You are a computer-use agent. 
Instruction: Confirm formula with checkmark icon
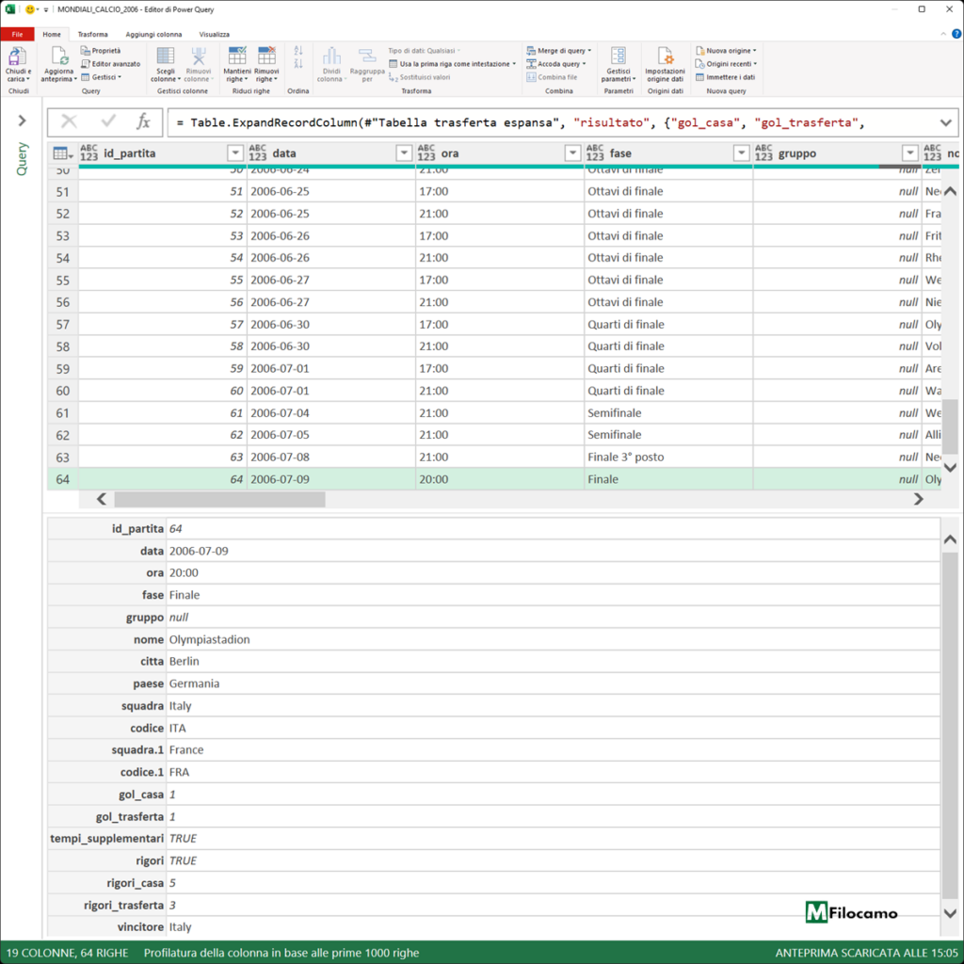tap(108, 121)
